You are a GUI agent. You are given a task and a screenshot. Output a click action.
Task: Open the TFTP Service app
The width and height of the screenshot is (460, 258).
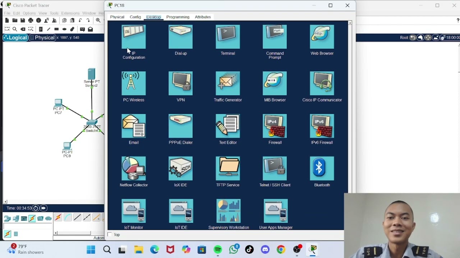tap(227, 168)
